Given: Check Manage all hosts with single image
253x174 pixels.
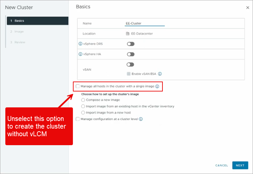Looking at the screenshot, I should [x=78, y=86].
